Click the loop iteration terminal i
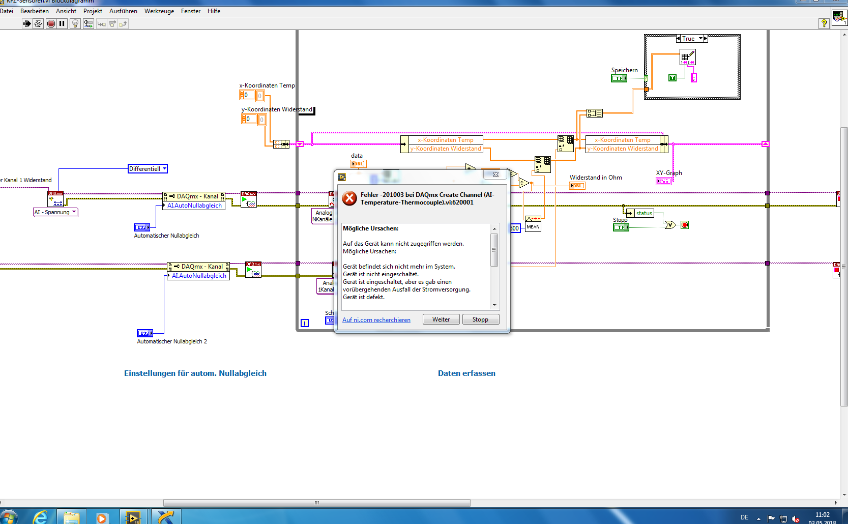The image size is (848, 524). 305,323
